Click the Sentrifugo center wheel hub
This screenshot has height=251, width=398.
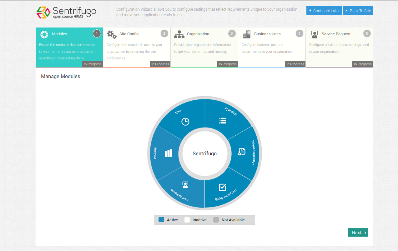[204, 153]
